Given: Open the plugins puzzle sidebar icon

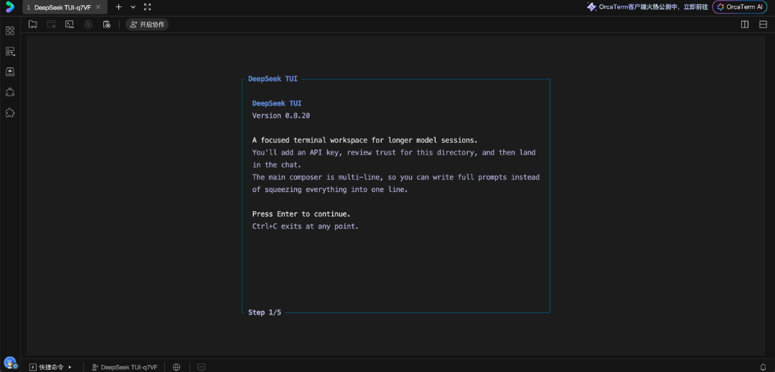Looking at the screenshot, I should coord(10,113).
